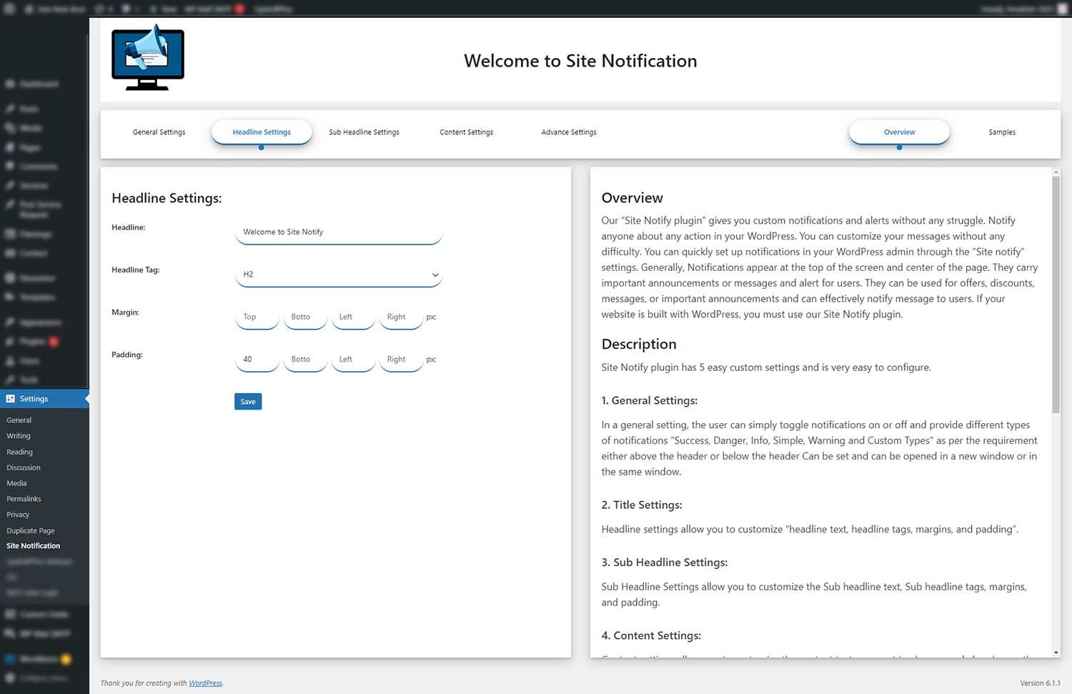1072x694 pixels.
Task: Select the Overview tab
Action: (899, 132)
